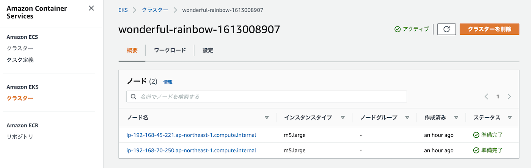The image size is (531, 168).
Task: Click m5.large cell for ip-192-168-70-250
Action: [295, 150]
